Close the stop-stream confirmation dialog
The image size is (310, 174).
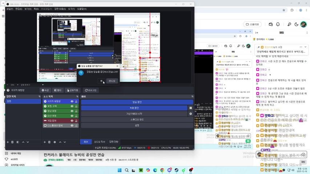pos(117,66)
